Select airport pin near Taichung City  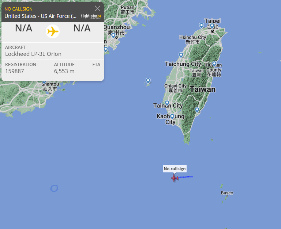[181, 55]
